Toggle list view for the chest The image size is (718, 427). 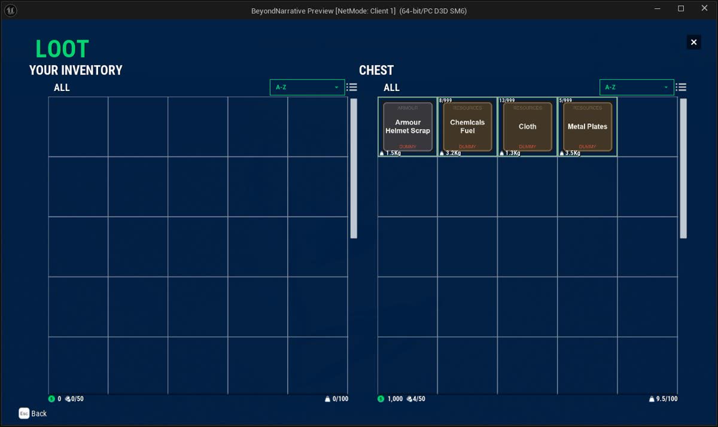[682, 87]
